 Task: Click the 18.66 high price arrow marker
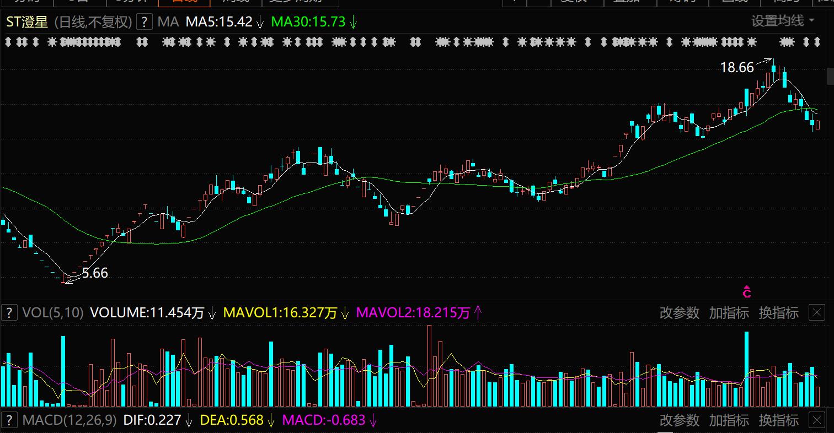764,61
